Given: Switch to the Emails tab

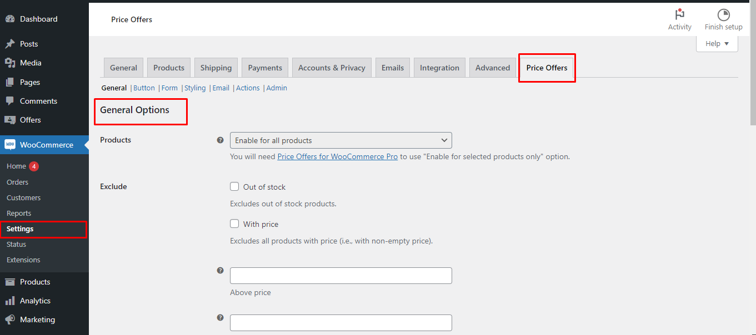Looking at the screenshot, I should [393, 68].
